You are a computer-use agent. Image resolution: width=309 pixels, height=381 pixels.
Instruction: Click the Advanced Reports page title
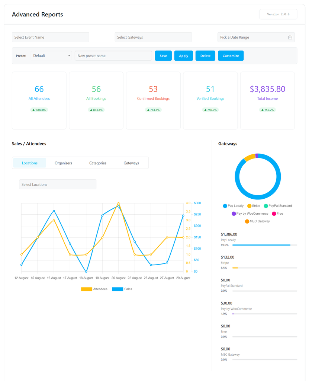pyautogui.click(x=38, y=15)
